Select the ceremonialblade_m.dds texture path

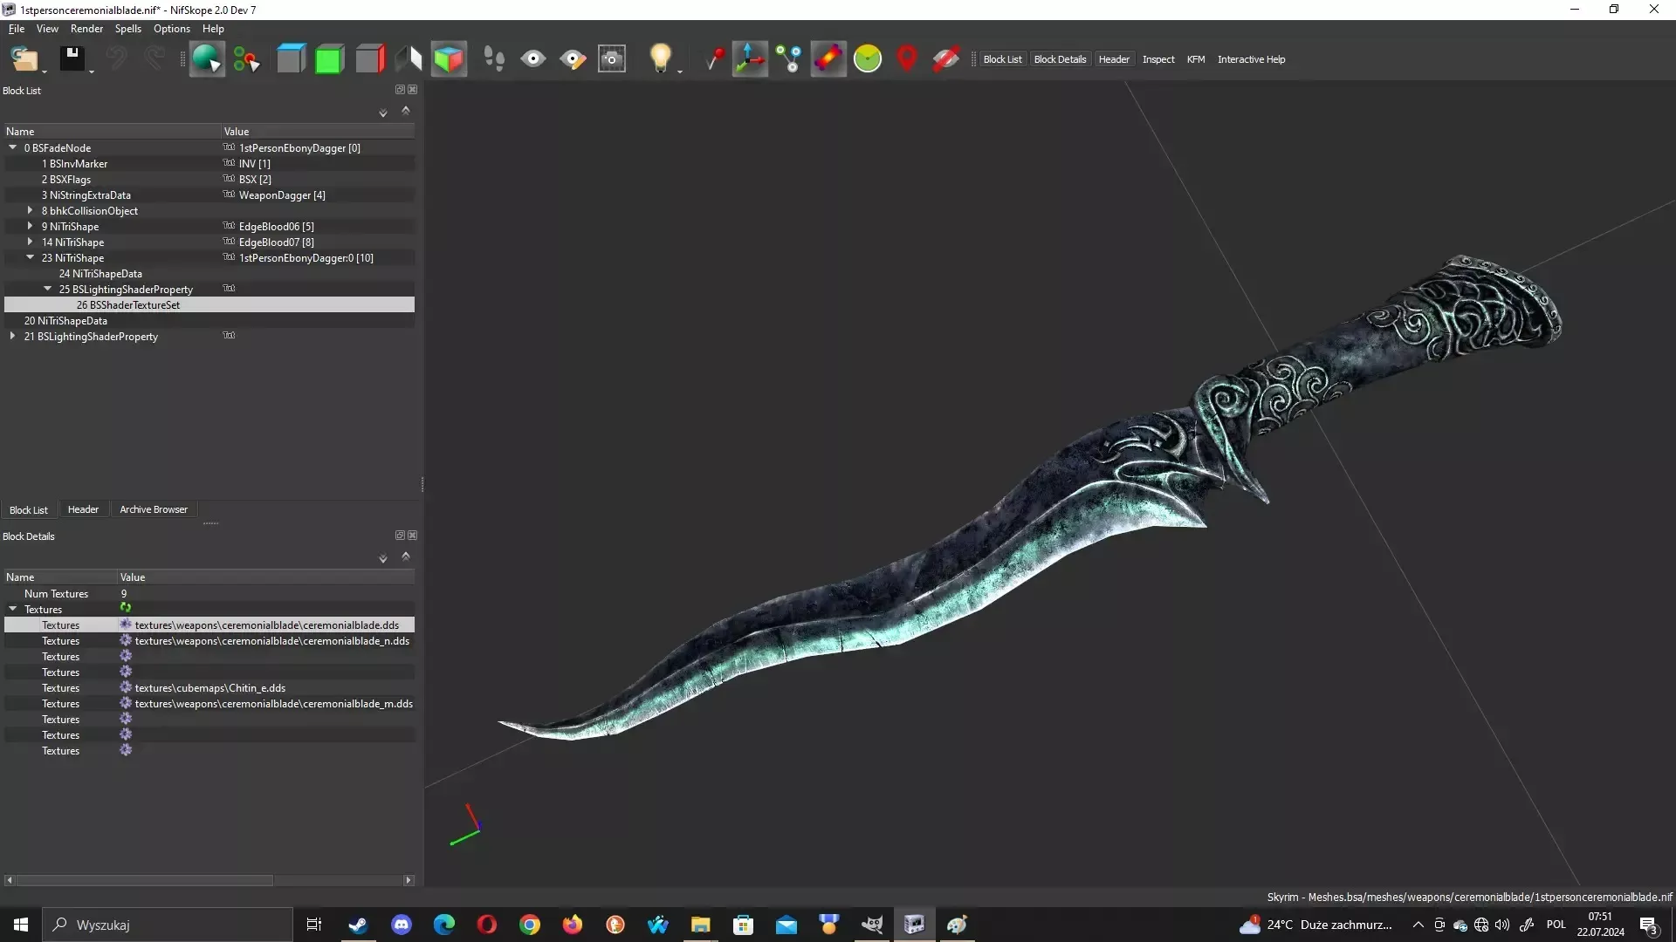point(273,704)
